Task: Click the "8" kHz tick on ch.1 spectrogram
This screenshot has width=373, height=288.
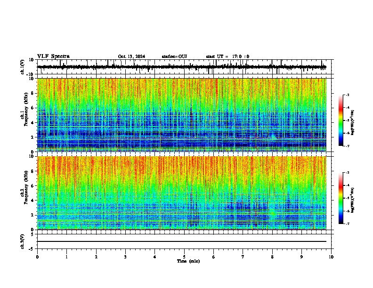Action: point(33,93)
